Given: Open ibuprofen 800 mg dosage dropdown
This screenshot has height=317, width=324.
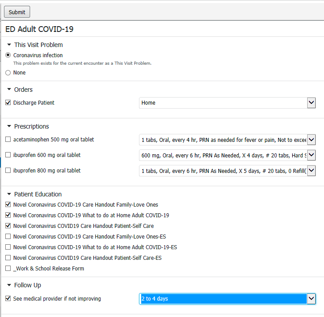Looking at the screenshot, I should [311, 171].
